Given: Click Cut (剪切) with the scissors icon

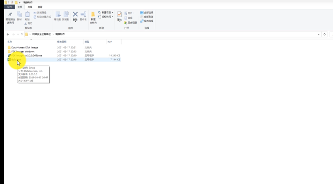Looking at the screenshot, I should (x=28, y=23).
